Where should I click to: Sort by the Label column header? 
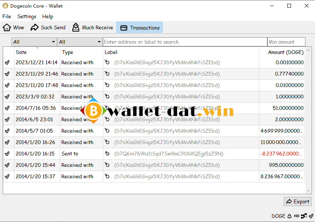(181, 52)
